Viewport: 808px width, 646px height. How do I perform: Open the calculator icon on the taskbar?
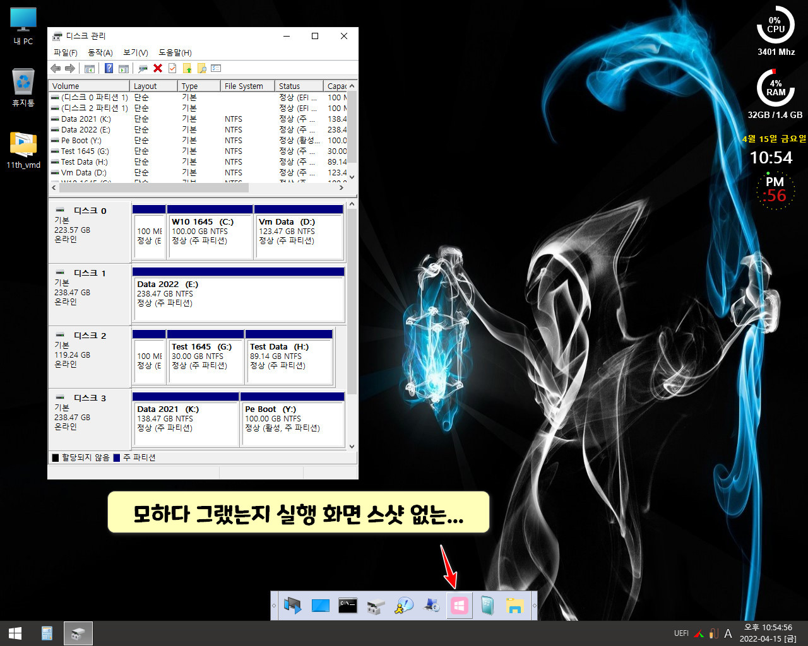(47, 633)
